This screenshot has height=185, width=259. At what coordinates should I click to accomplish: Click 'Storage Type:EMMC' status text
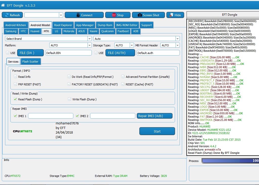62,176
